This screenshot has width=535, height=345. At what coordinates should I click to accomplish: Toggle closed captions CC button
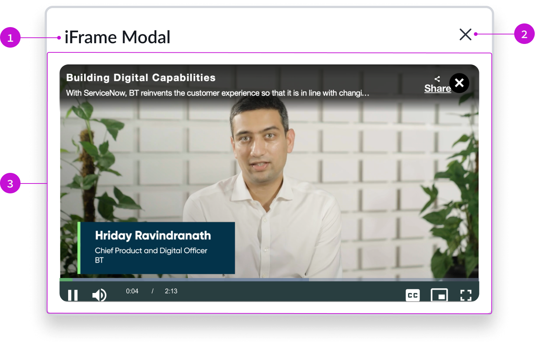413,295
